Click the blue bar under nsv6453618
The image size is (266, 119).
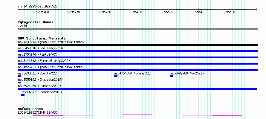click(x=137, y=51)
